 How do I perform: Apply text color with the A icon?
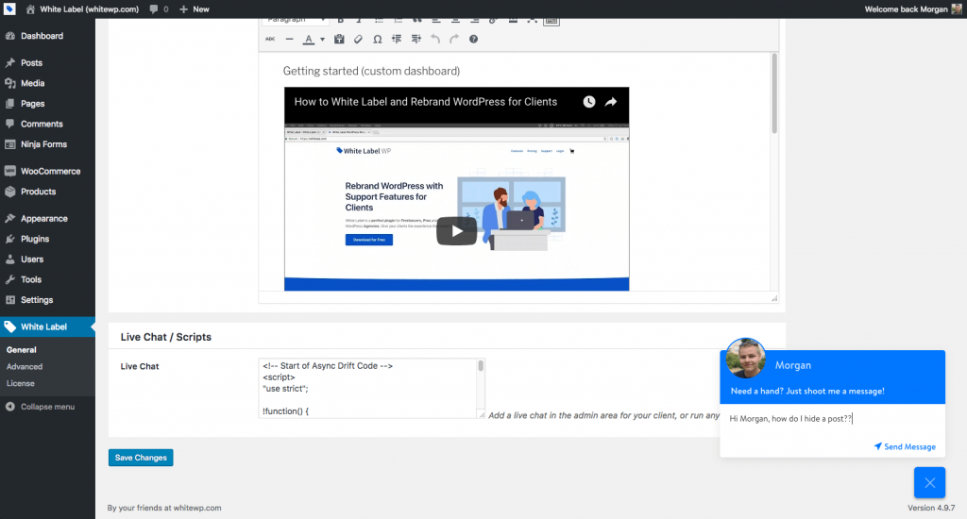click(309, 40)
